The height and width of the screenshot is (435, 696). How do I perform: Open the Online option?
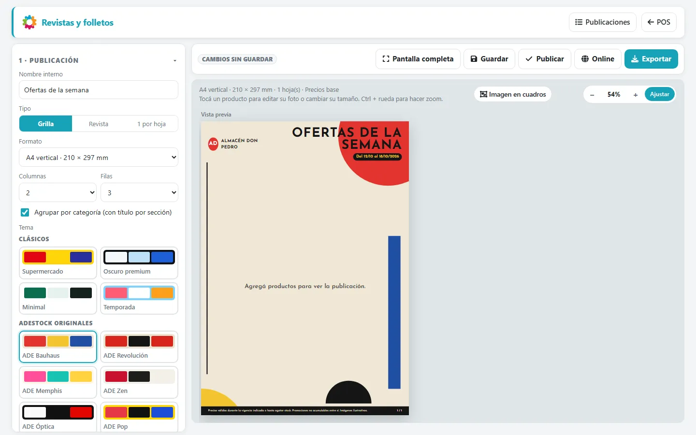(598, 59)
